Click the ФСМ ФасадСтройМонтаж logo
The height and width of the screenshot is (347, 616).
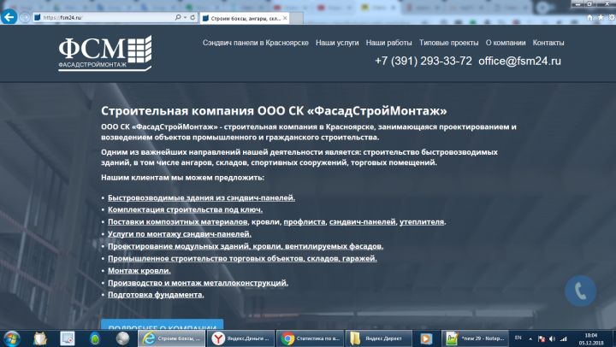tap(105, 53)
